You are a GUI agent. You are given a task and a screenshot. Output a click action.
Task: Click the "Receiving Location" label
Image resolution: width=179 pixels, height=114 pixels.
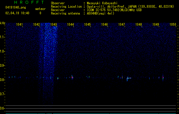[66, 7]
